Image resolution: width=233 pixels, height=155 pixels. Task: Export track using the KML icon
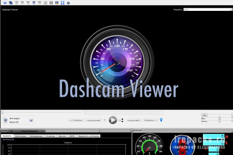click(x=28, y=3)
